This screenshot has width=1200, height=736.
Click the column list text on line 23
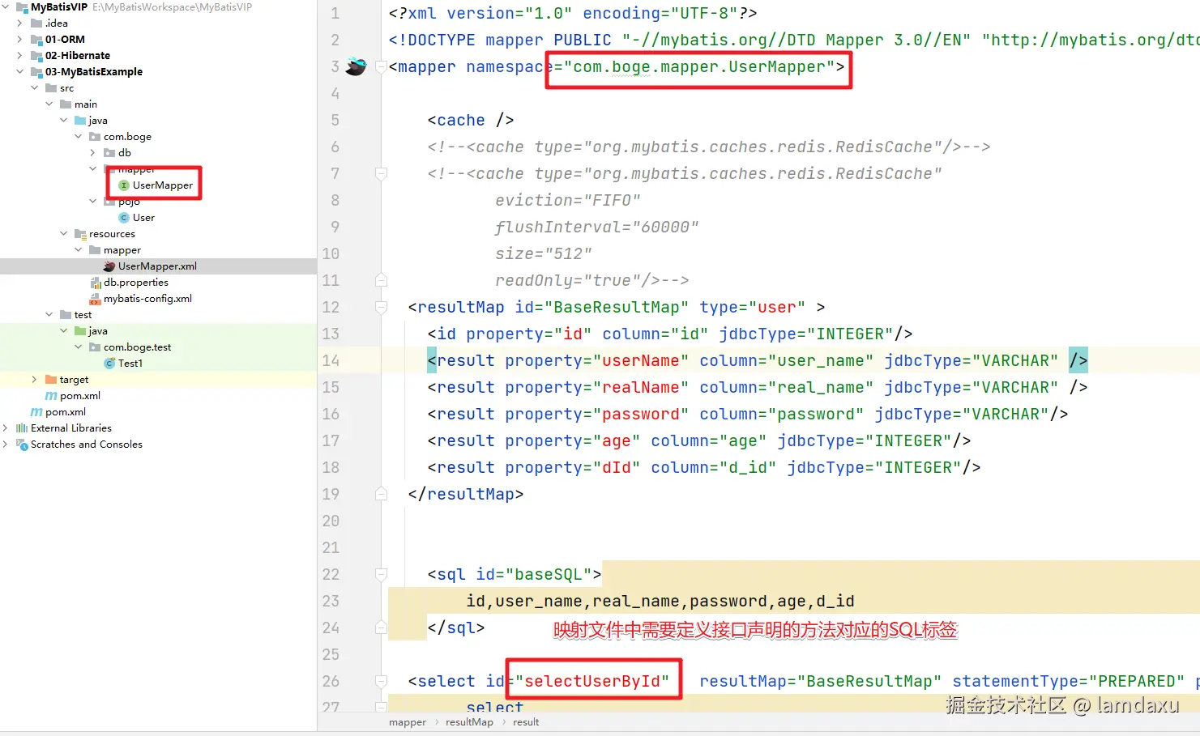[660, 601]
